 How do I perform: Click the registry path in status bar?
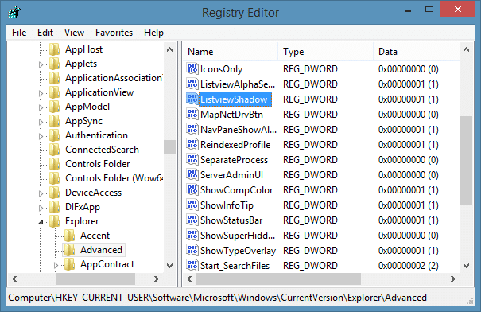(218, 298)
